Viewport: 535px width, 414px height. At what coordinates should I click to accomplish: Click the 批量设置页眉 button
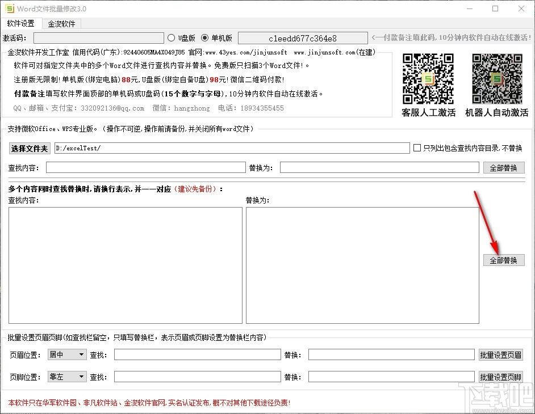coord(500,354)
